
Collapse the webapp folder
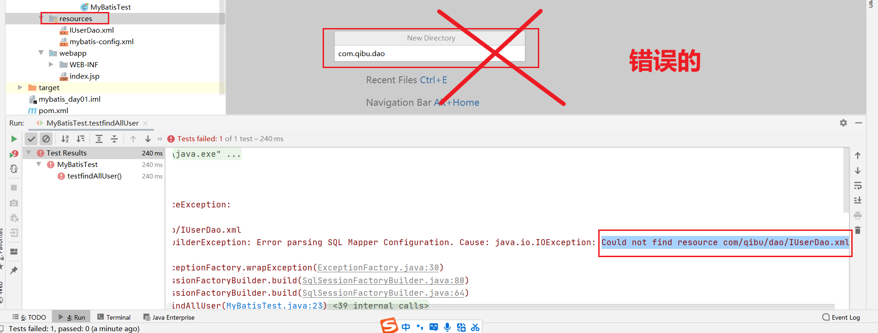coord(41,53)
